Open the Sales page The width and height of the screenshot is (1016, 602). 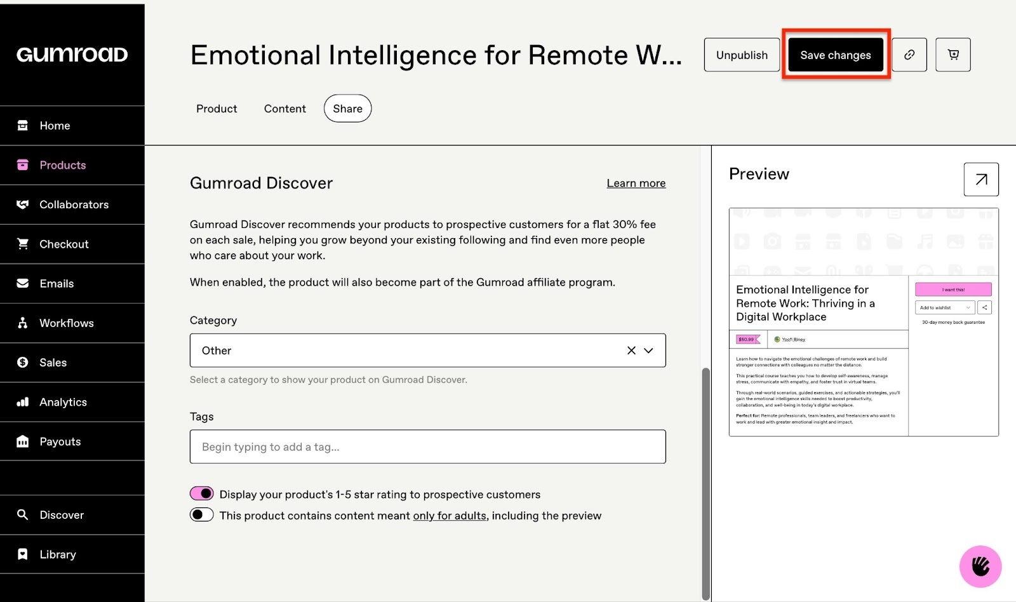[72, 363]
